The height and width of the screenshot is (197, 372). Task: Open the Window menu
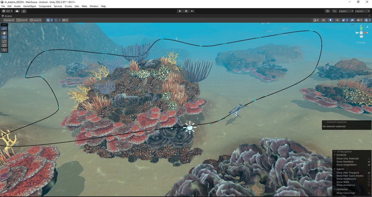(94, 6)
